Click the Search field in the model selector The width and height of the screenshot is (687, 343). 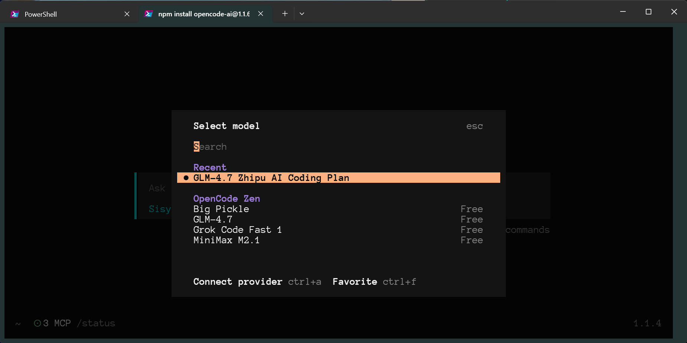coord(210,146)
